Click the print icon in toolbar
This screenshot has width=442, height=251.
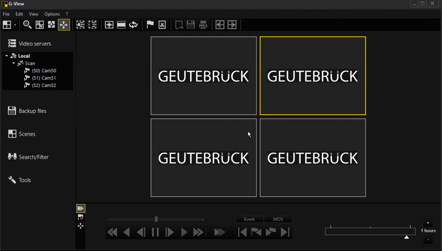(203, 25)
